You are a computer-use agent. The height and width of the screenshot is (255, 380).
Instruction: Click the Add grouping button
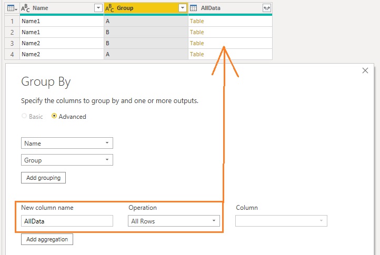(x=43, y=178)
